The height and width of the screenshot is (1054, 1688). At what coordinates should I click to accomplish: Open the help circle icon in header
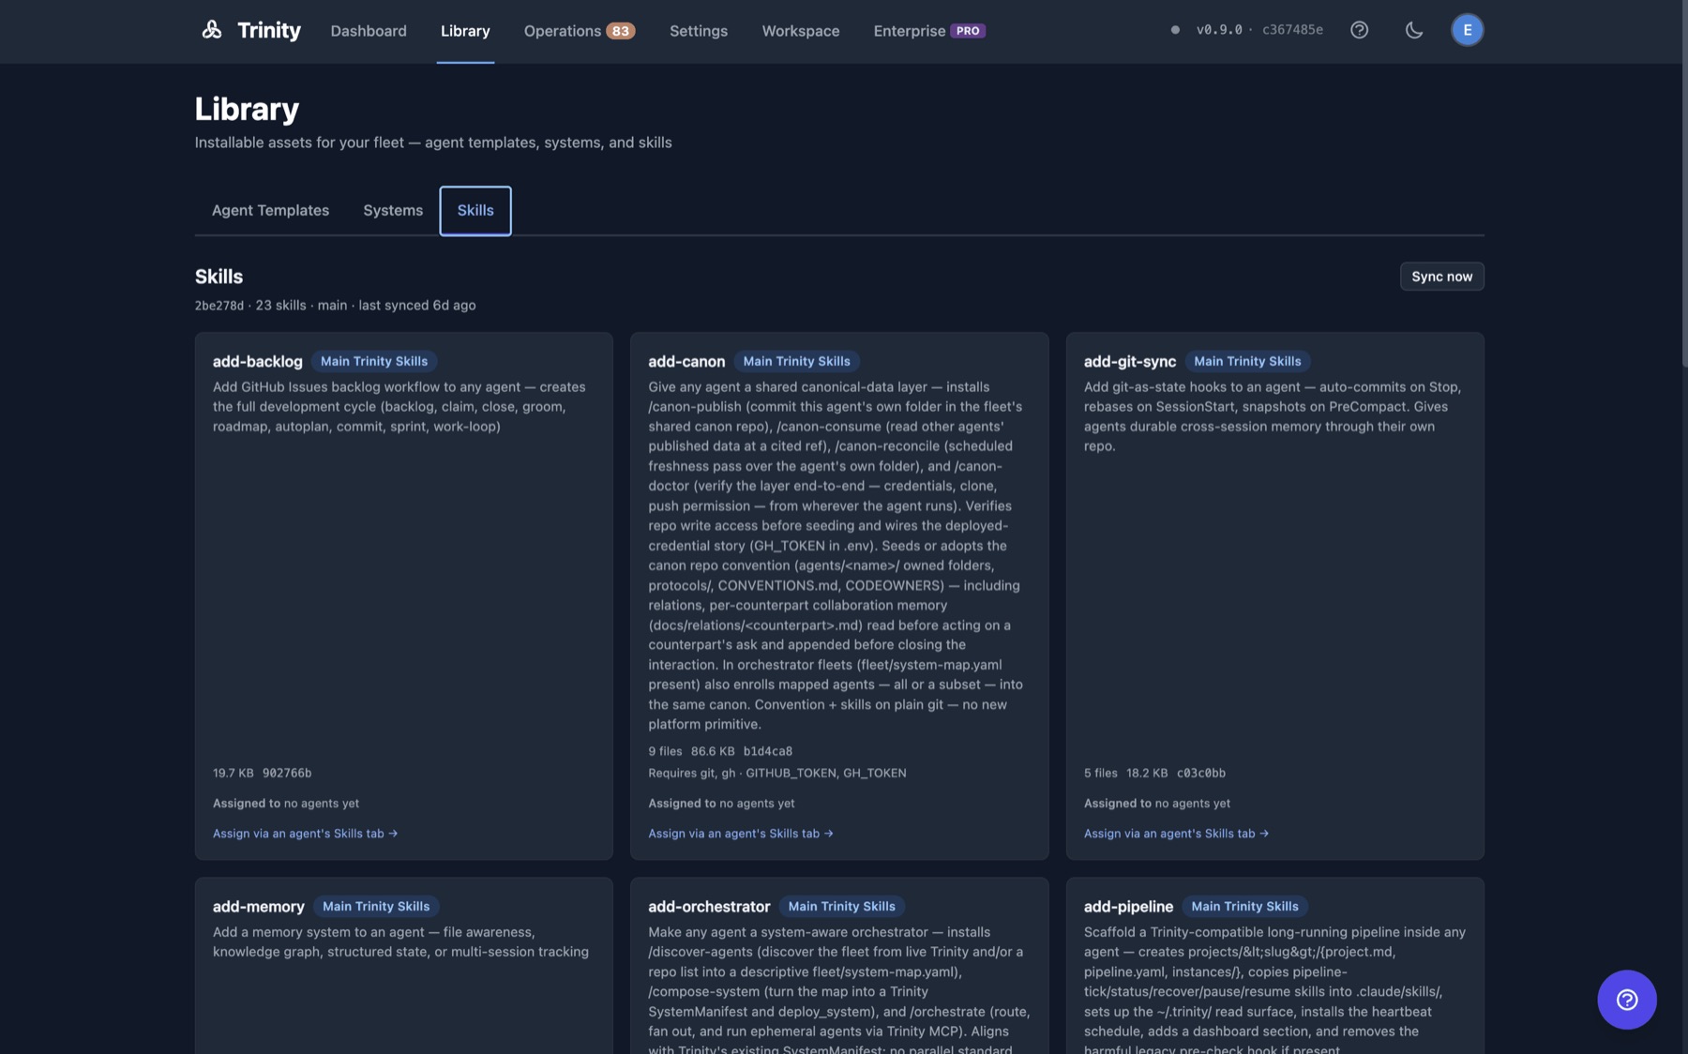pyautogui.click(x=1359, y=30)
